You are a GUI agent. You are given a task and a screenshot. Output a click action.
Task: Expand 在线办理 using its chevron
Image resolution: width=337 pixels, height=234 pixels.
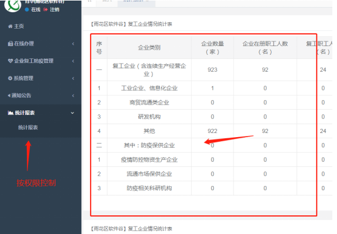point(73,44)
